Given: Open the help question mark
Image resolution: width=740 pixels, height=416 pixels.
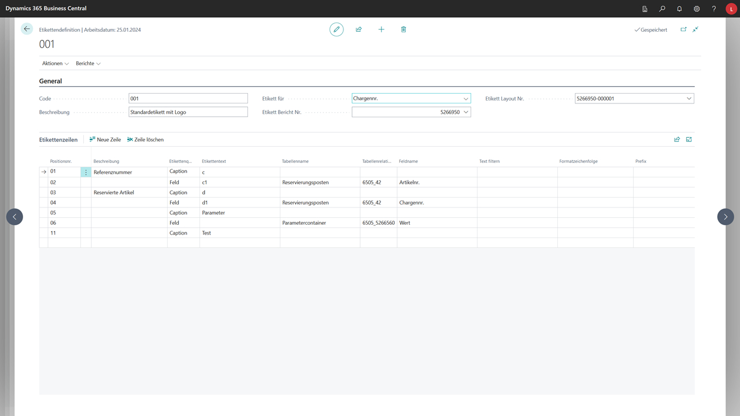Looking at the screenshot, I should coord(714,9).
